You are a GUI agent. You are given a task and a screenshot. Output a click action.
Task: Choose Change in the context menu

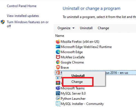[x=77, y=82]
